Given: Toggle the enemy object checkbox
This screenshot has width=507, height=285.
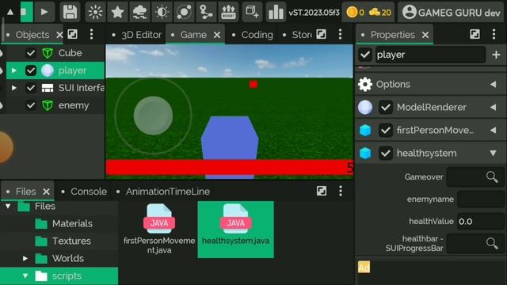Looking at the screenshot, I should 31,105.
